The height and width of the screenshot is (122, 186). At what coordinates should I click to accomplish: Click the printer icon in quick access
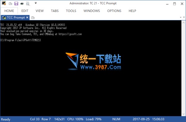[22, 4]
